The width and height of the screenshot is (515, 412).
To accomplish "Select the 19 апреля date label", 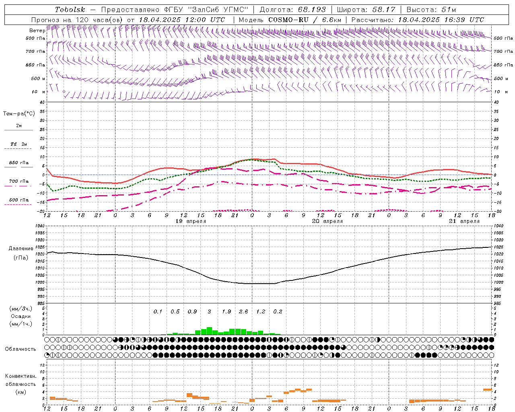I will click(191, 221).
